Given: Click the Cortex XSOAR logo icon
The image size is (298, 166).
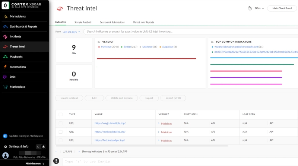Looking at the screenshot, I should (x=6, y=5).
